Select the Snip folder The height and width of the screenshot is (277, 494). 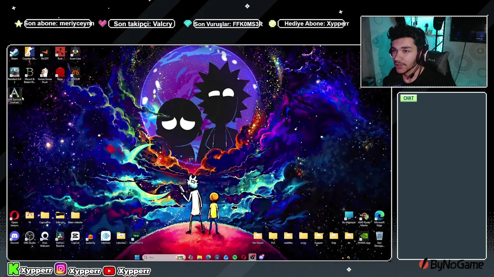point(334,238)
